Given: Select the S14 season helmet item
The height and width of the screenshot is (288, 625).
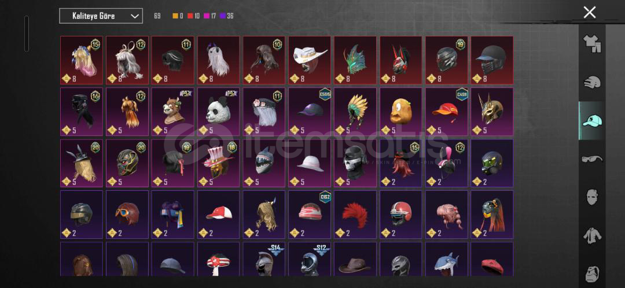Looking at the screenshot, I should tap(264, 259).
